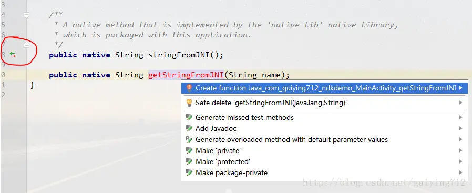Viewport: 472px width, 193px height.
Task: Click pencil icon beside Make 'private'
Action: (x=189, y=150)
